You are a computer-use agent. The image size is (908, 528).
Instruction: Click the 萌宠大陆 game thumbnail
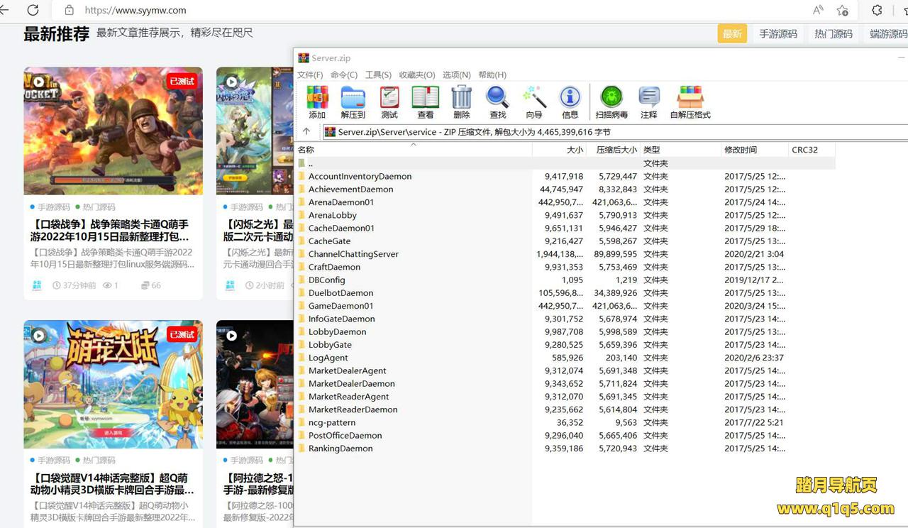click(x=113, y=384)
